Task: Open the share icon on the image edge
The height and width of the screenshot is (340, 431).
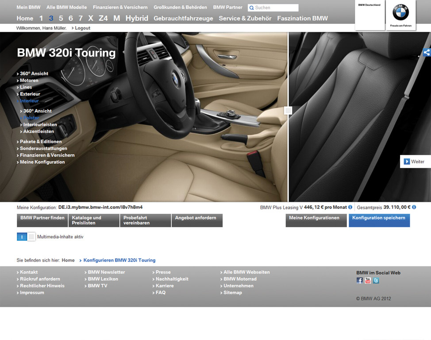Action: [427, 52]
